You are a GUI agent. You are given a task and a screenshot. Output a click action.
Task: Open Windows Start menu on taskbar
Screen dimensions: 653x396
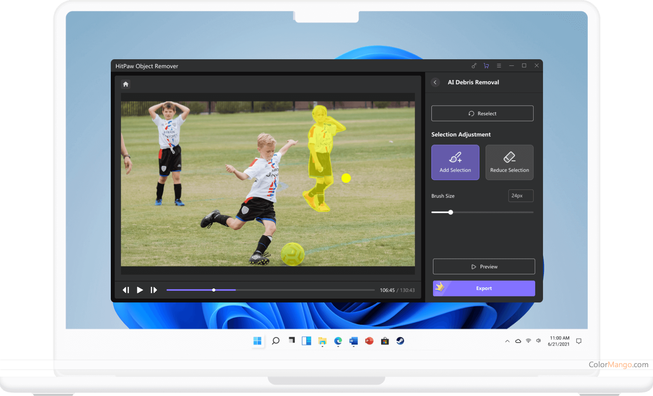point(257,341)
